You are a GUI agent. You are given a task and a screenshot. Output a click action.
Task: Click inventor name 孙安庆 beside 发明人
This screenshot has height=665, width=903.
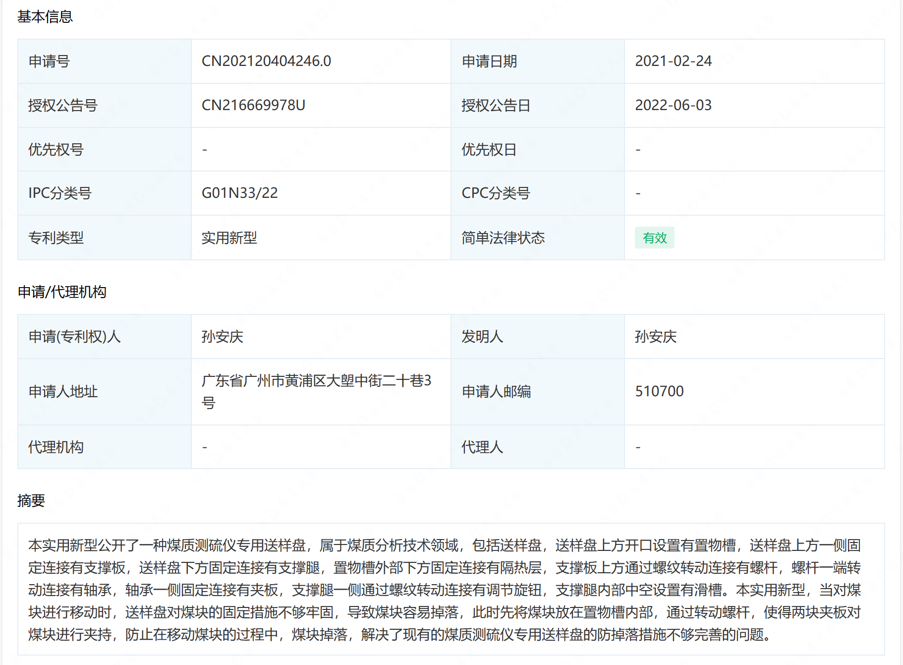tap(655, 337)
